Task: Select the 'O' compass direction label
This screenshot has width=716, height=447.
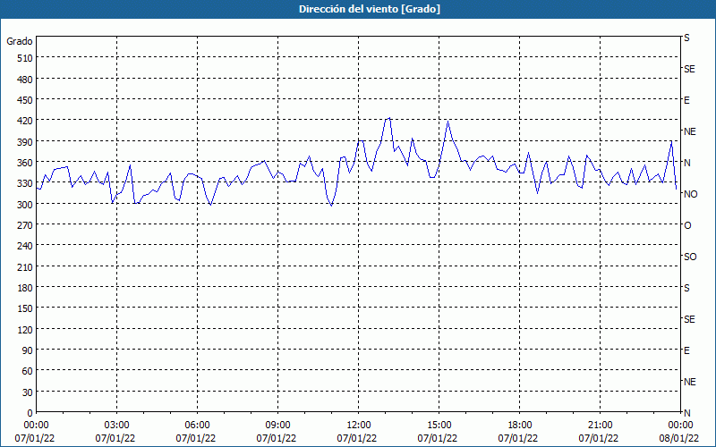Action: click(x=687, y=226)
